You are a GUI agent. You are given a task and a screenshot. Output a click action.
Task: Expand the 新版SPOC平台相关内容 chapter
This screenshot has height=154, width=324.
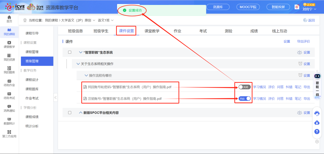click(81, 113)
